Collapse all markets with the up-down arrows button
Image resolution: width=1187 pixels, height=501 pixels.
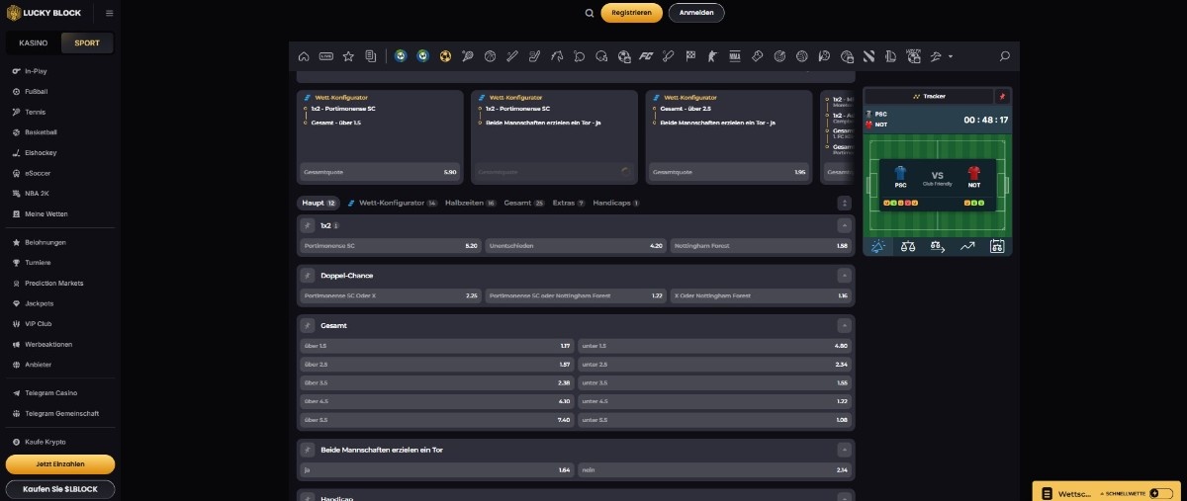(844, 203)
